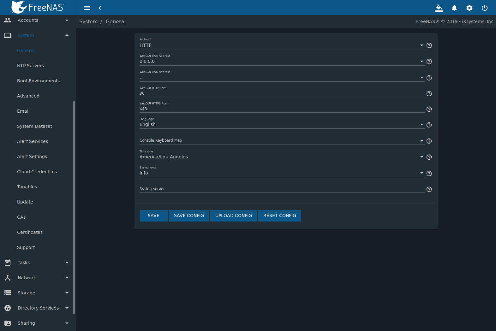Expand the Sharing menu arrow

point(67,323)
